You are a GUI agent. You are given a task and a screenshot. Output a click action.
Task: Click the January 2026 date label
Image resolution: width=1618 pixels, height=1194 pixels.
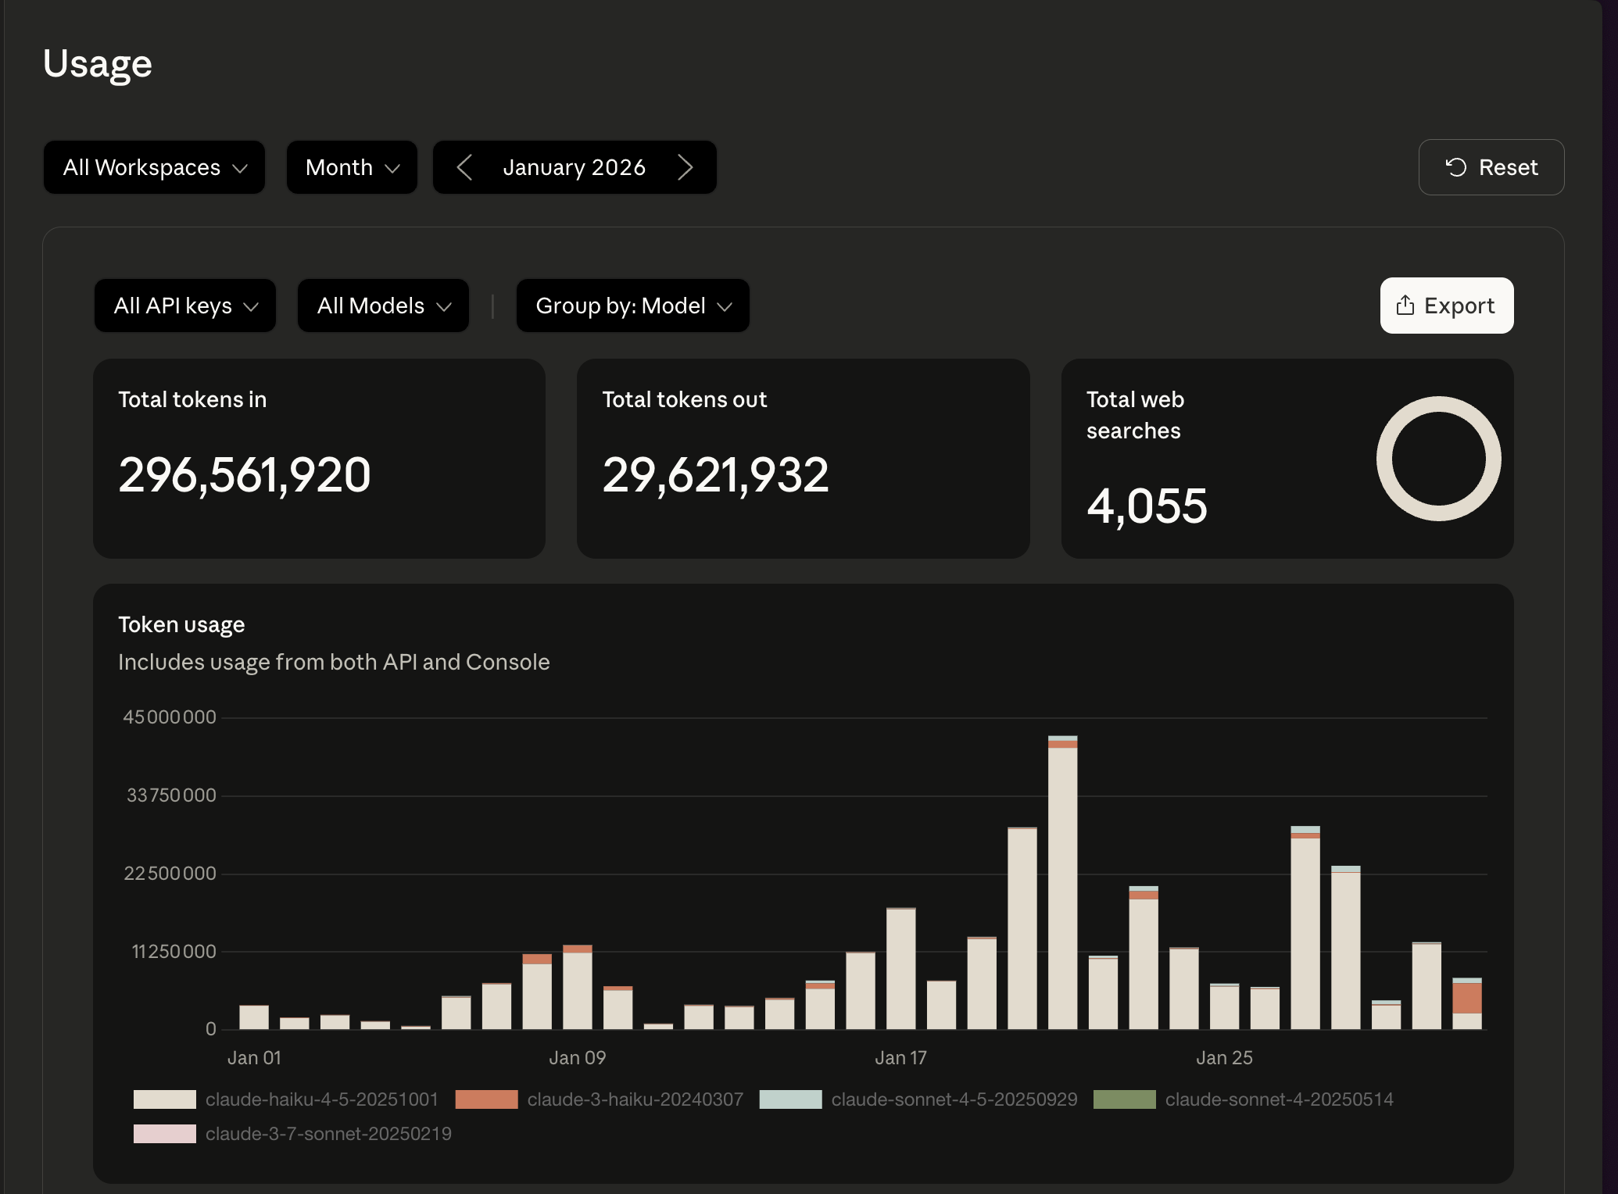tap(574, 167)
